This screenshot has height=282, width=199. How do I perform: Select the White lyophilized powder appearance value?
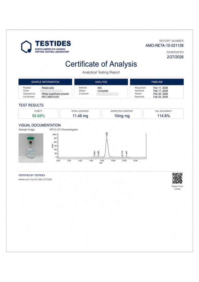[55, 94]
